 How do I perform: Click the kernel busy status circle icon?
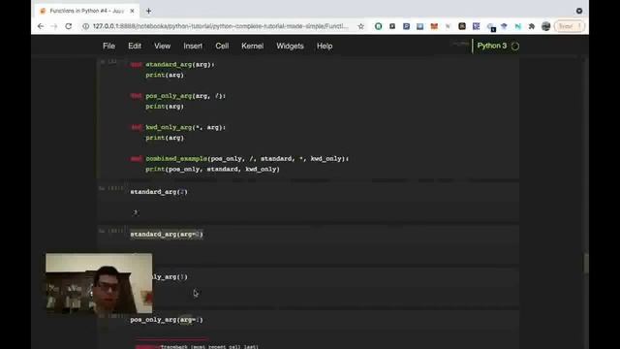click(515, 47)
